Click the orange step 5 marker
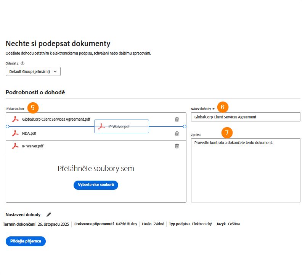Screen dimensions: 305x278 33,108
